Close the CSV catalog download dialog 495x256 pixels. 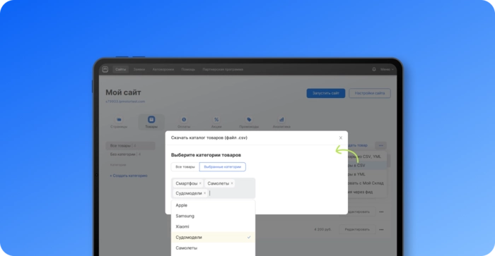(x=340, y=138)
